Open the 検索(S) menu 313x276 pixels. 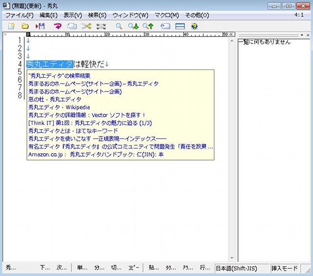97,15
